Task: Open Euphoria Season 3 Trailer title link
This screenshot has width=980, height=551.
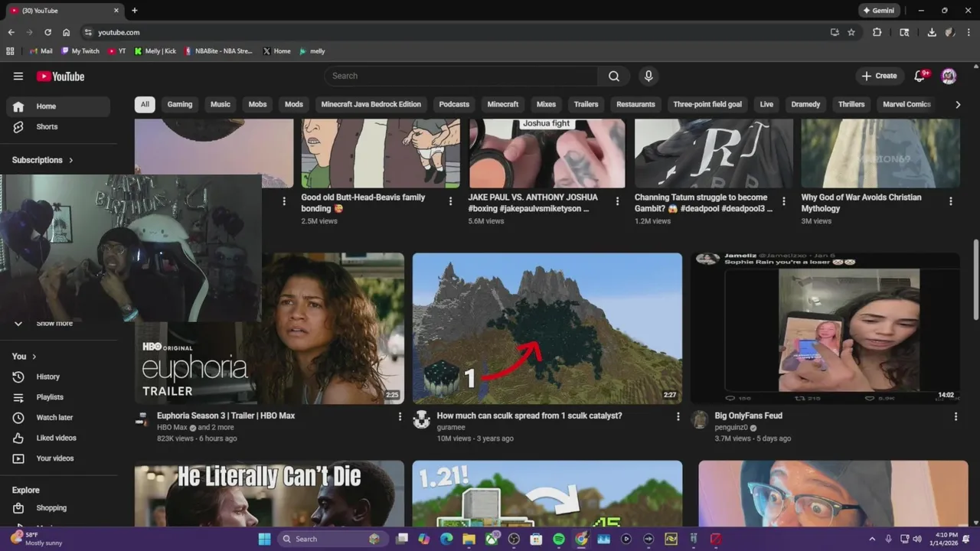Action: tap(226, 416)
